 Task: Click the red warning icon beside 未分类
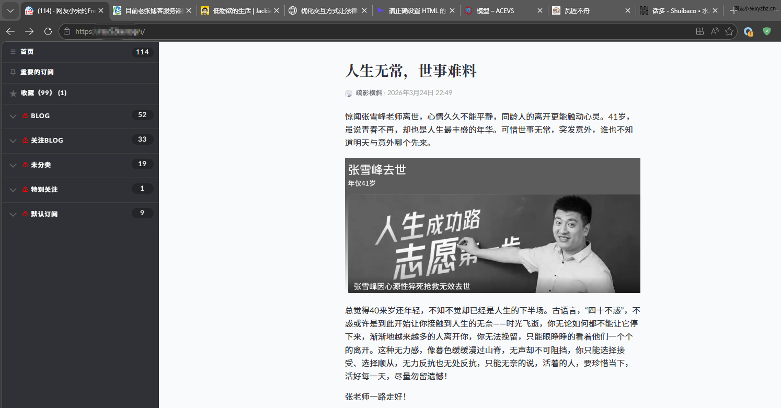(26, 165)
